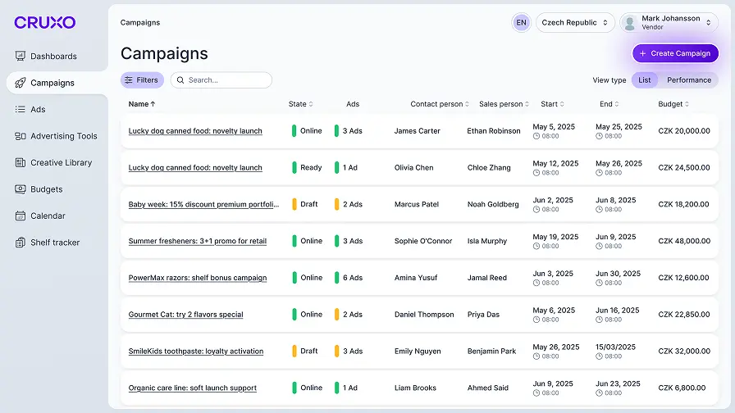Open Dashboards from the sidebar icon
Screen dimensions: 735x413
point(21,57)
